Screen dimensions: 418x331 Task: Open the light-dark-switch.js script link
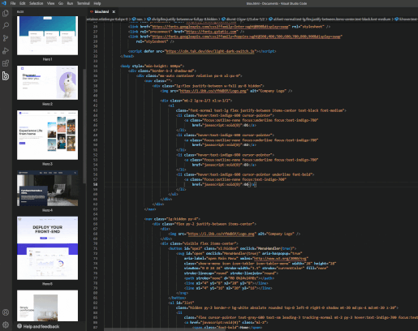pos(209,51)
